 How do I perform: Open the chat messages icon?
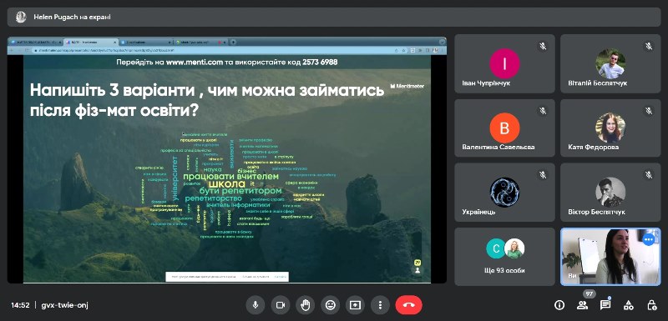pyautogui.click(x=605, y=305)
